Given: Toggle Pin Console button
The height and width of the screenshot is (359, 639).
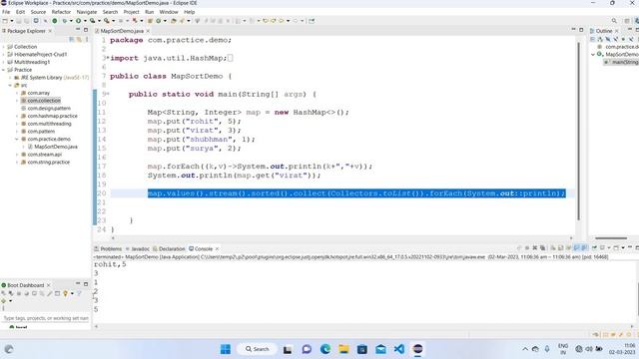Looking at the screenshot, I should click(x=595, y=248).
